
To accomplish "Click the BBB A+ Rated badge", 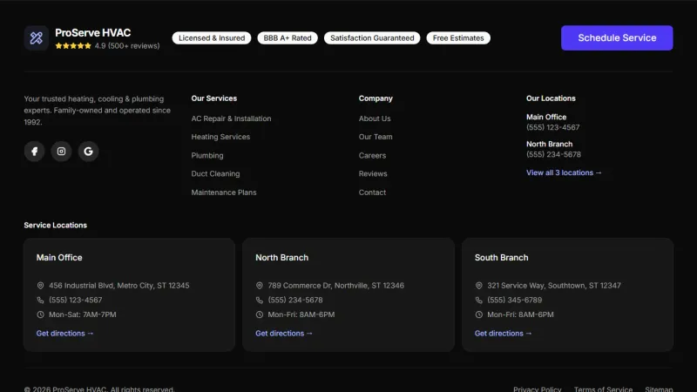I will (288, 38).
